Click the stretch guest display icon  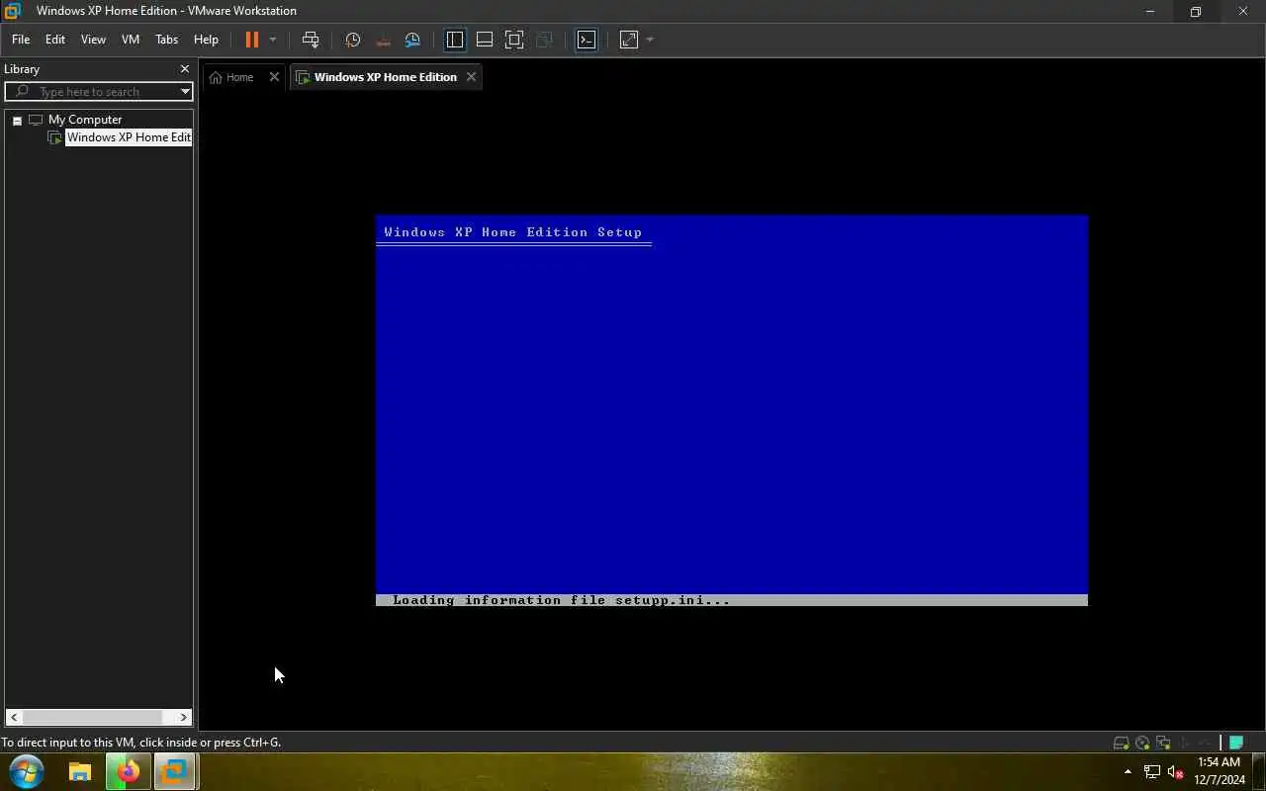pyautogui.click(x=629, y=40)
